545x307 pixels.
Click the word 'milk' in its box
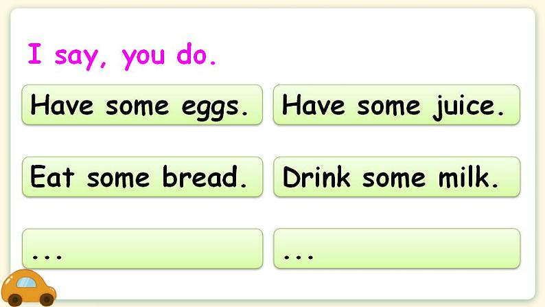click(x=464, y=177)
